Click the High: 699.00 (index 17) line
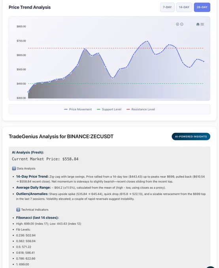219x268 pixels. tap(49, 224)
